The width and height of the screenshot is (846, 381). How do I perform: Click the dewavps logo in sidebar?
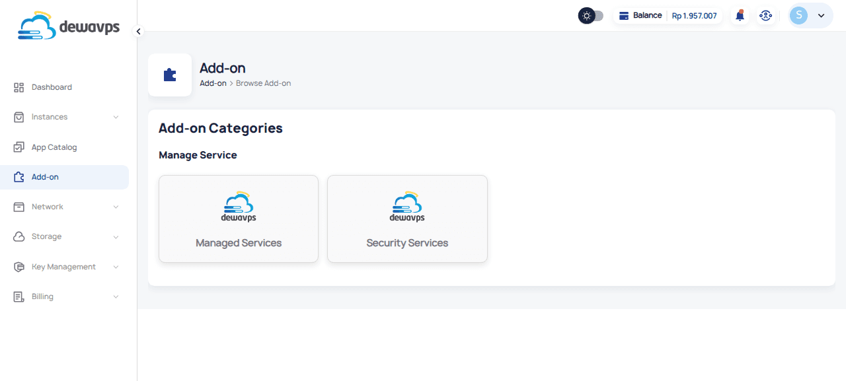point(69,26)
